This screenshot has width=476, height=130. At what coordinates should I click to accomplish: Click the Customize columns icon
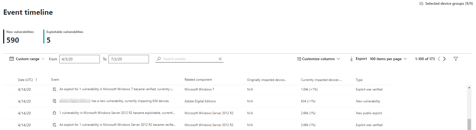299,59
